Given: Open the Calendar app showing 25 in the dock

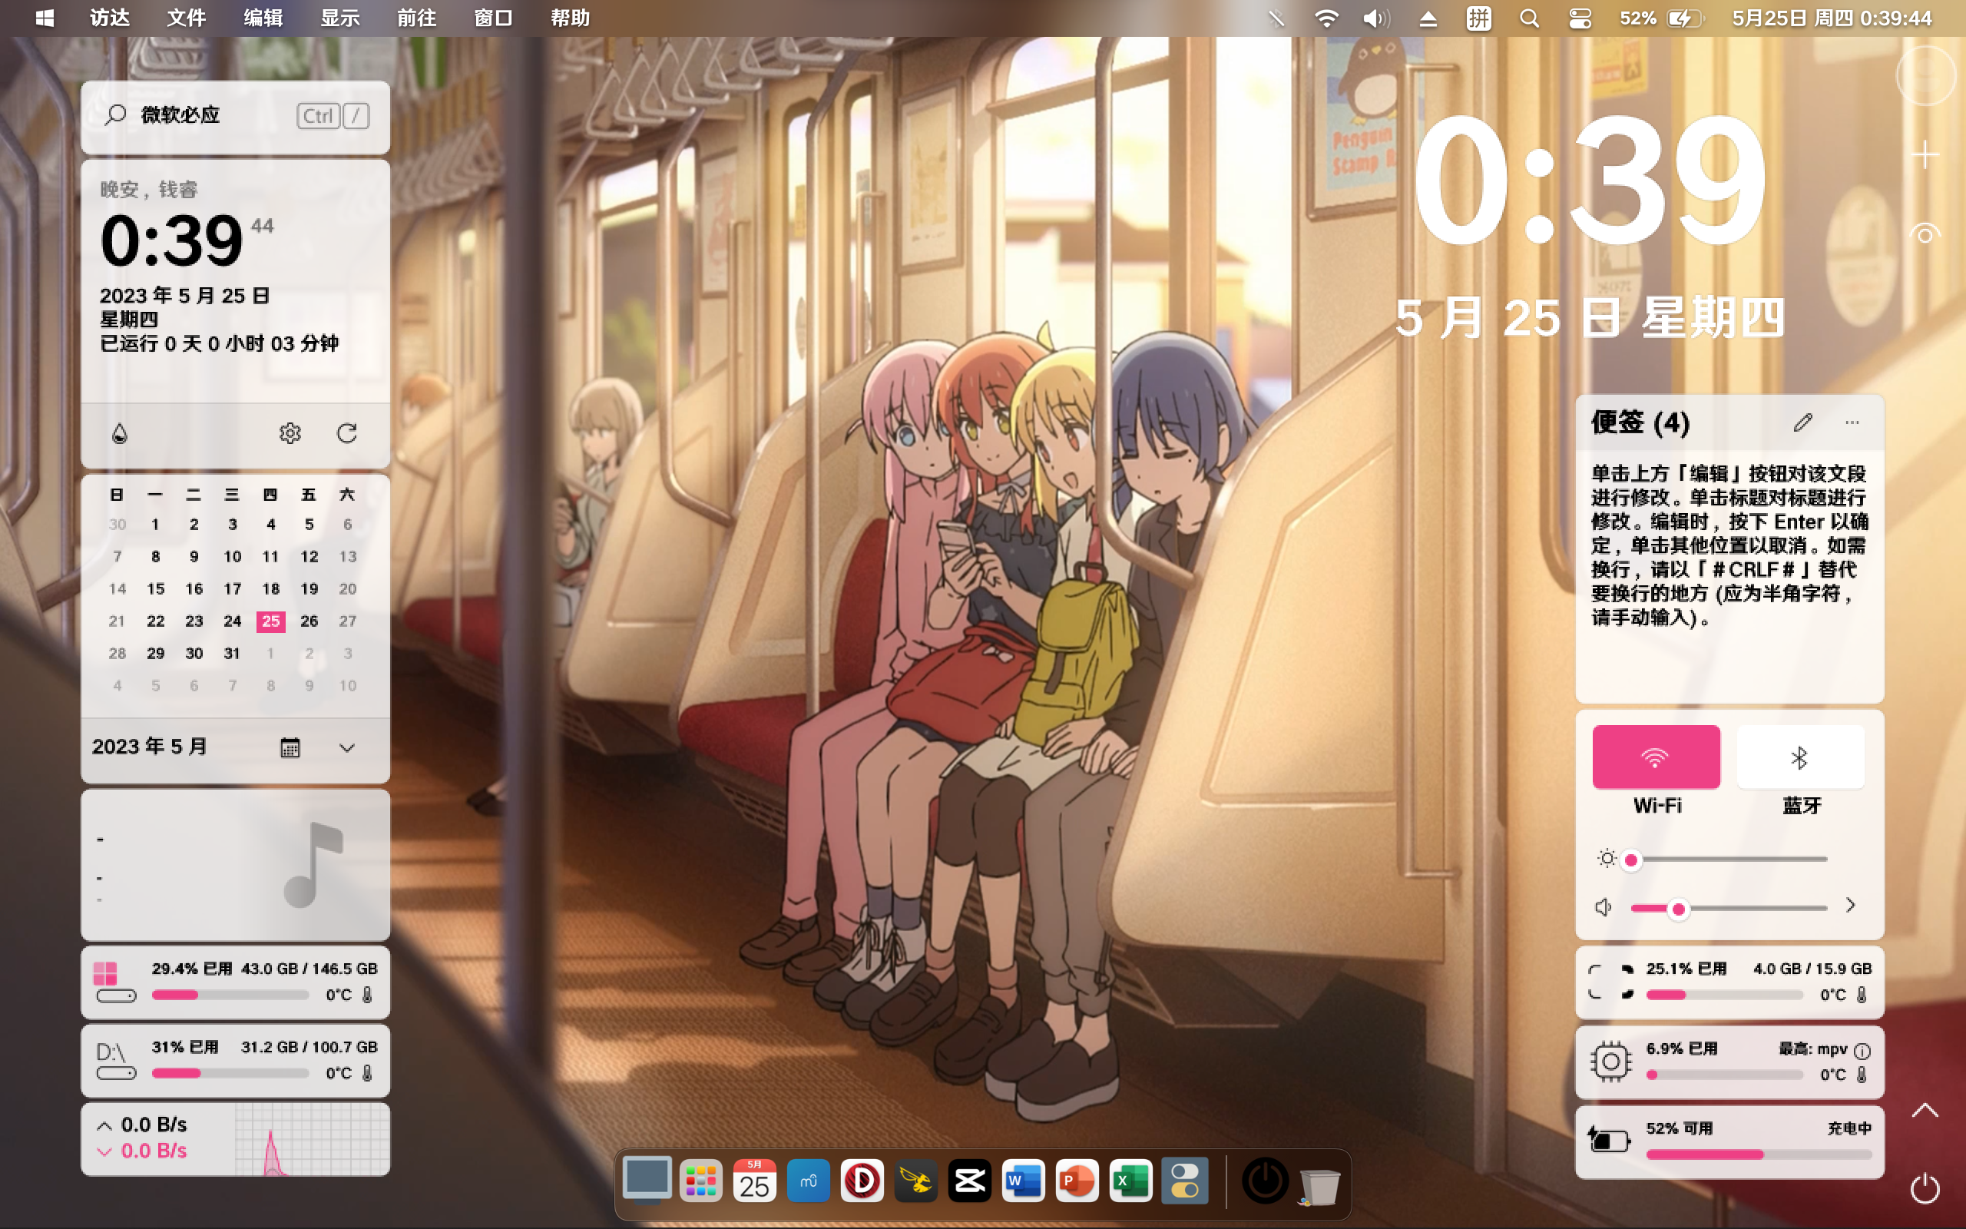Looking at the screenshot, I should tap(754, 1181).
